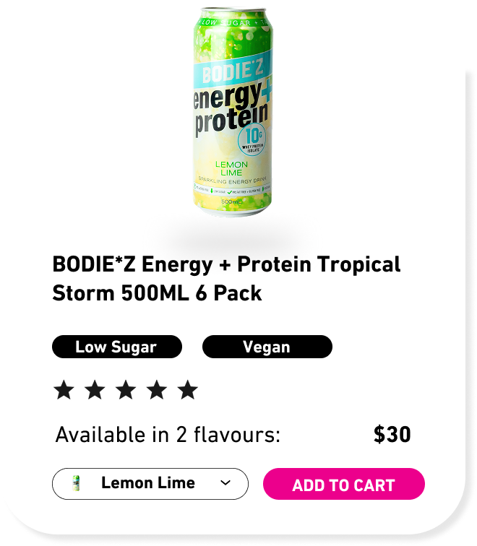
Task: Click the fourth rating star
Action: coord(157,389)
